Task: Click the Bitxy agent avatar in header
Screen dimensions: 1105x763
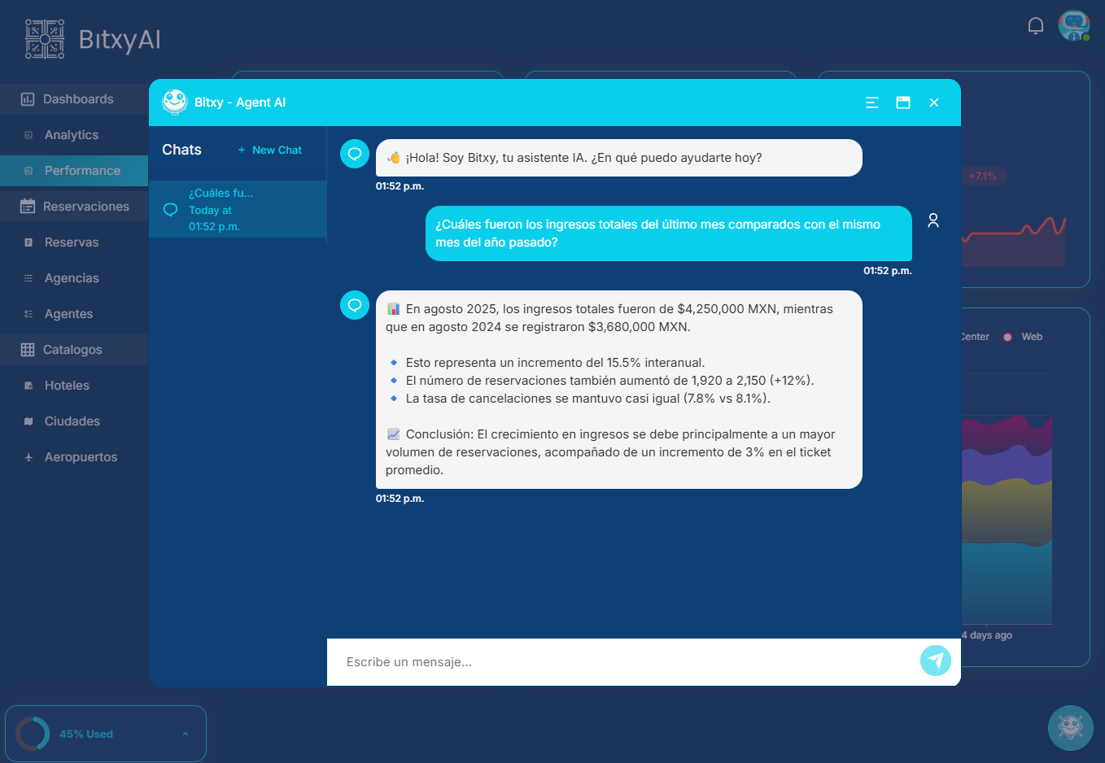Action: pos(175,102)
